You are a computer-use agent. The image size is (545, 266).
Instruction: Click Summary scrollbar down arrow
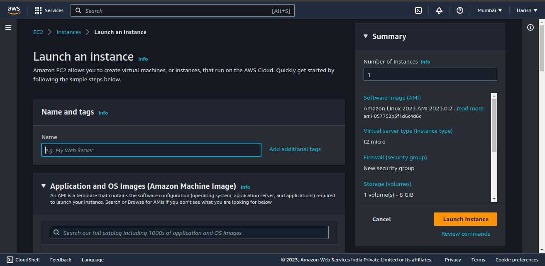pyautogui.click(x=494, y=199)
